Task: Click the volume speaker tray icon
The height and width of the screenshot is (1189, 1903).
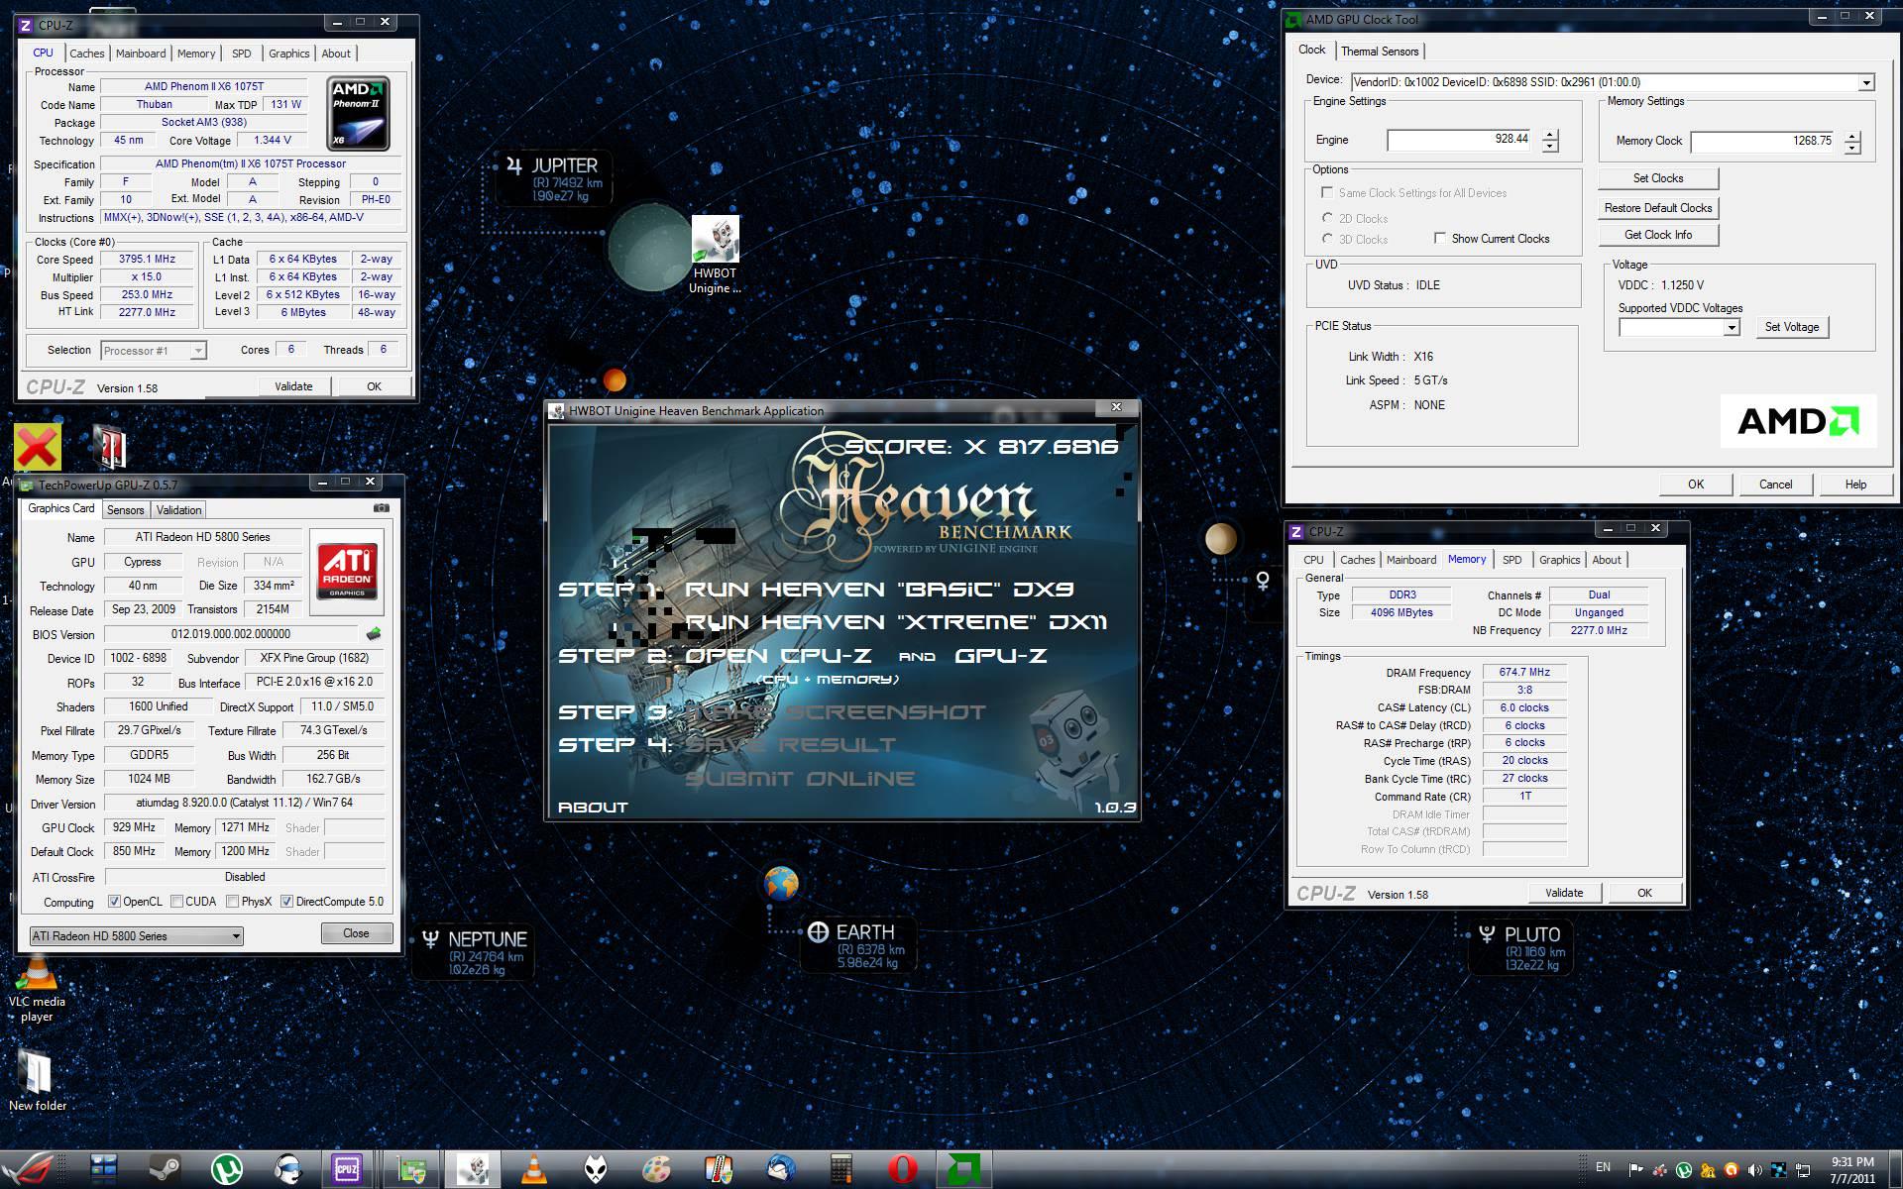Action: click(1754, 1169)
